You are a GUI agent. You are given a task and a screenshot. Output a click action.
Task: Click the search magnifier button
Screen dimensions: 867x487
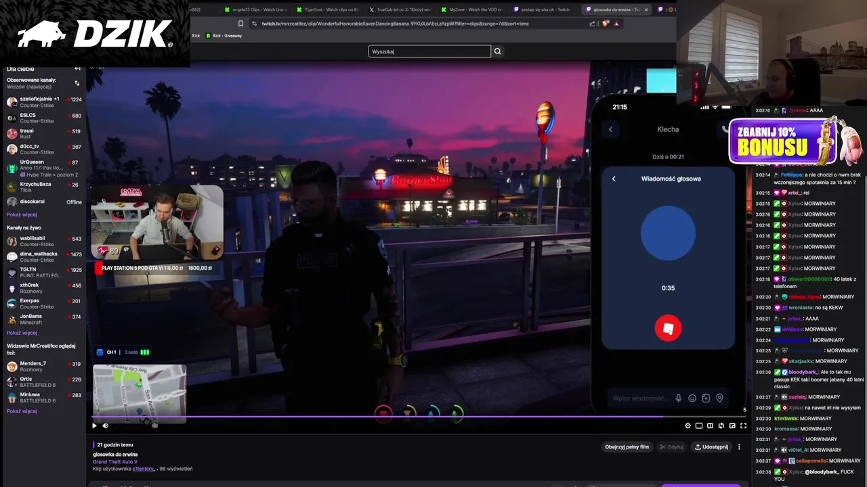tap(497, 51)
